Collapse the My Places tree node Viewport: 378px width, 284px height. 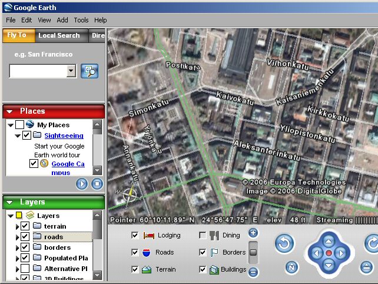(11, 126)
